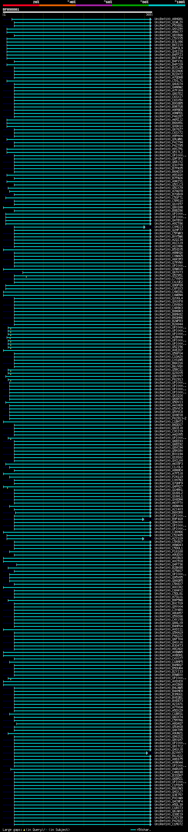Screen dimensions: 188x832
Task: Select hit UniRef100_B6KA51
Action: click(168, 123)
